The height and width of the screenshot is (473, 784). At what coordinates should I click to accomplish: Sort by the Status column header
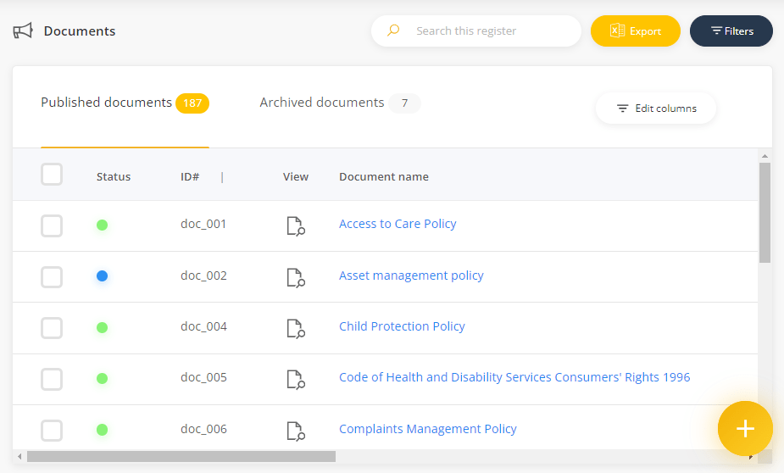coord(114,177)
